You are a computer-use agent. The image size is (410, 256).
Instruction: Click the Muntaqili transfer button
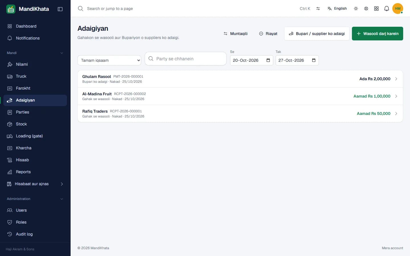(235, 34)
